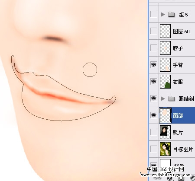
Task: Click the 眼睛组 folder icon
Action: (172, 98)
